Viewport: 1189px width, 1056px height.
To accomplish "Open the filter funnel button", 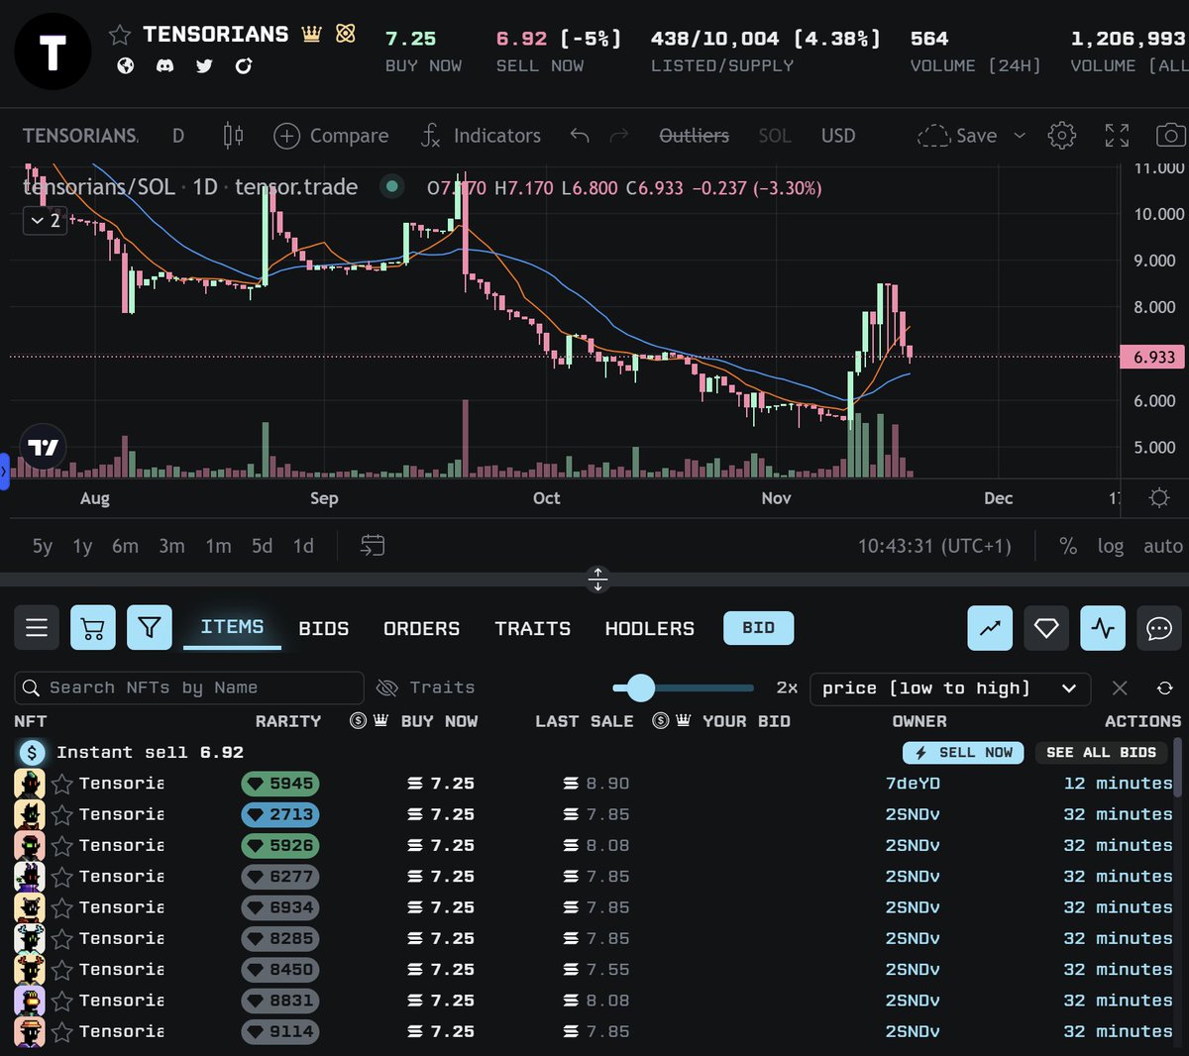I will pyautogui.click(x=150, y=627).
